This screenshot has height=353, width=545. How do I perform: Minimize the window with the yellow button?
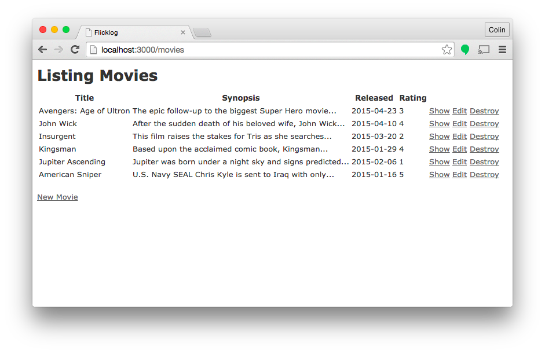(54, 30)
